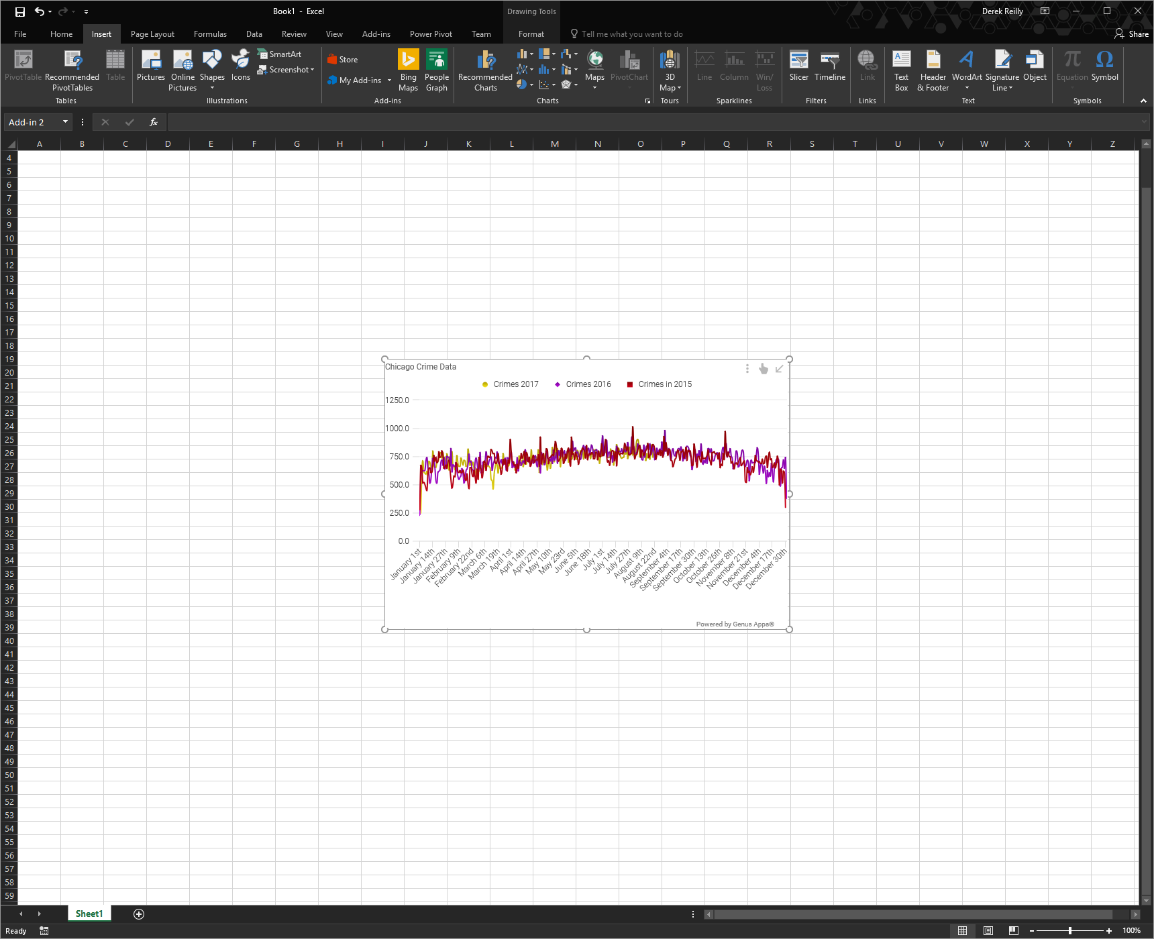The height and width of the screenshot is (939, 1154).
Task: Click the macro recording status bar icon
Action: (44, 931)
